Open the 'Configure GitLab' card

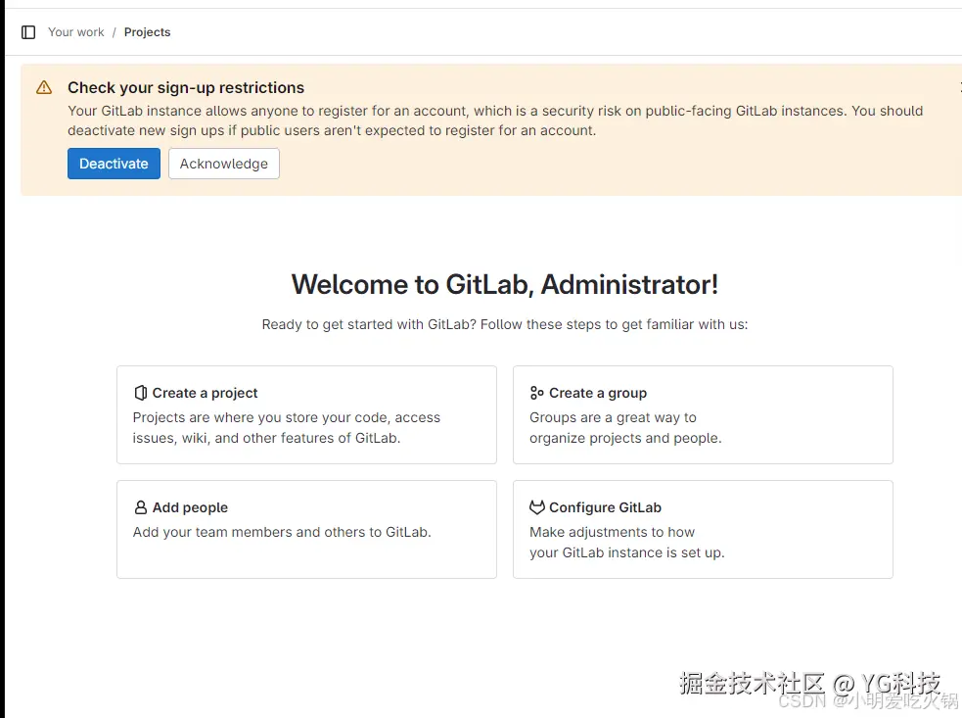point(703,530)
